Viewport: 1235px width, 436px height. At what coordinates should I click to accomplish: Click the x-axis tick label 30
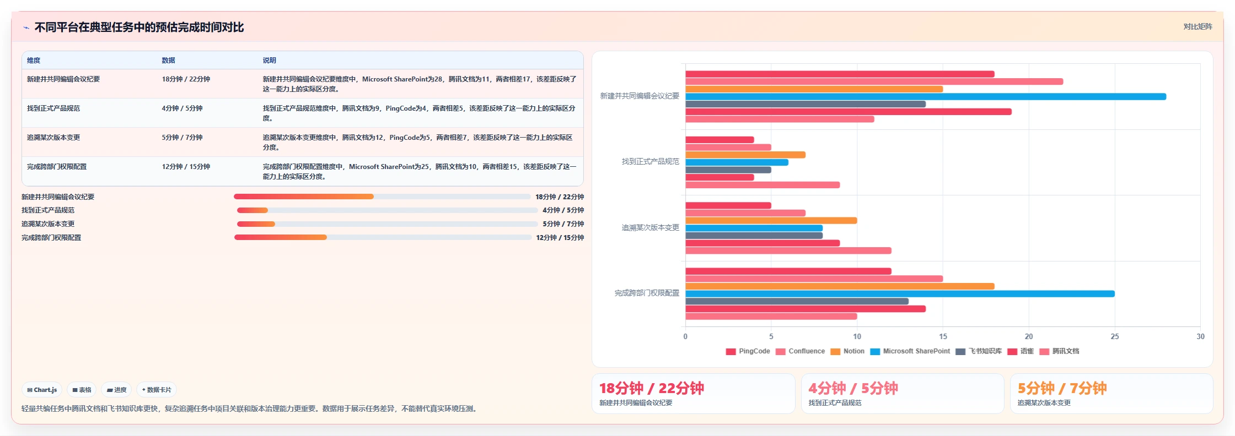click(1200, 336)
